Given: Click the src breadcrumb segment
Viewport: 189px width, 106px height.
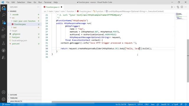Looking at the screenshot, I should point(45,11).
